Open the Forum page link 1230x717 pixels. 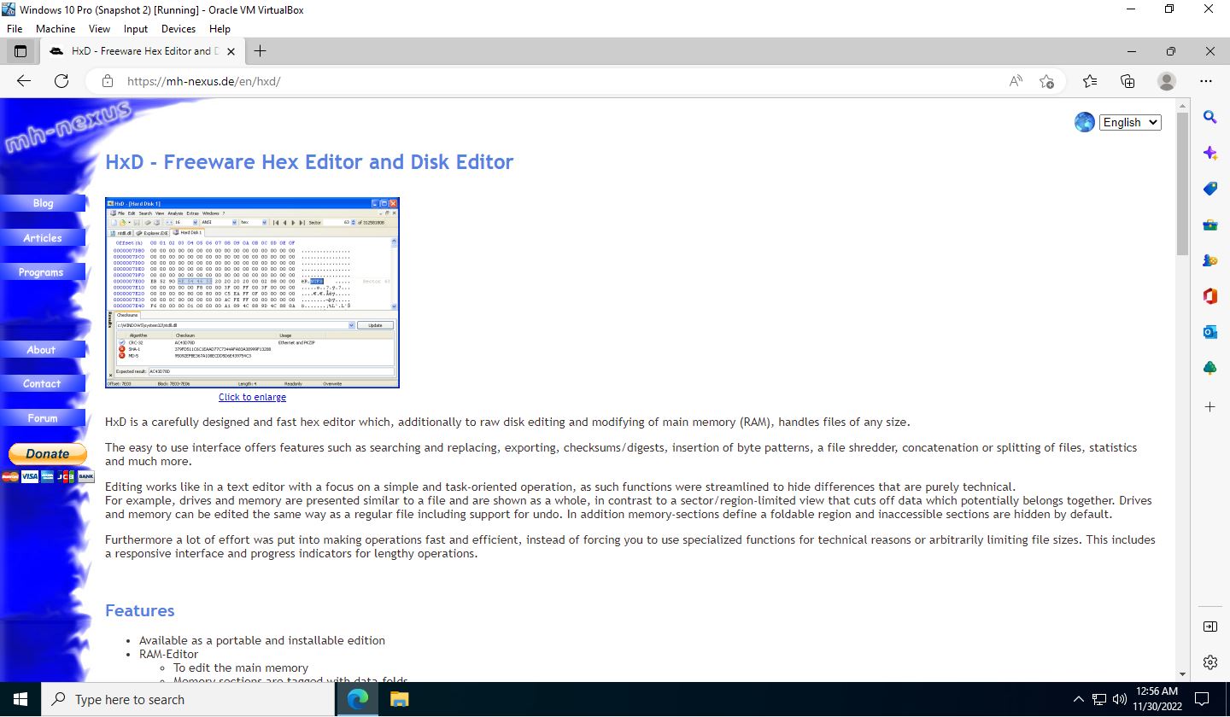pyautogui.click(x=43, y=418)
